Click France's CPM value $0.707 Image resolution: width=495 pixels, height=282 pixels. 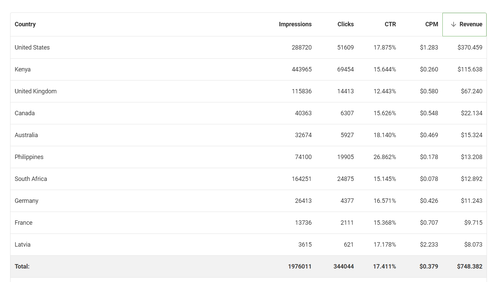click(429, 222)
